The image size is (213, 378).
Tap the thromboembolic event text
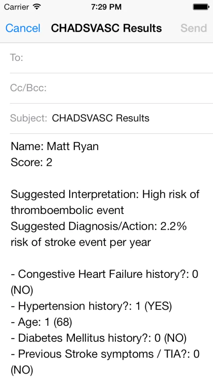(67, 210)
